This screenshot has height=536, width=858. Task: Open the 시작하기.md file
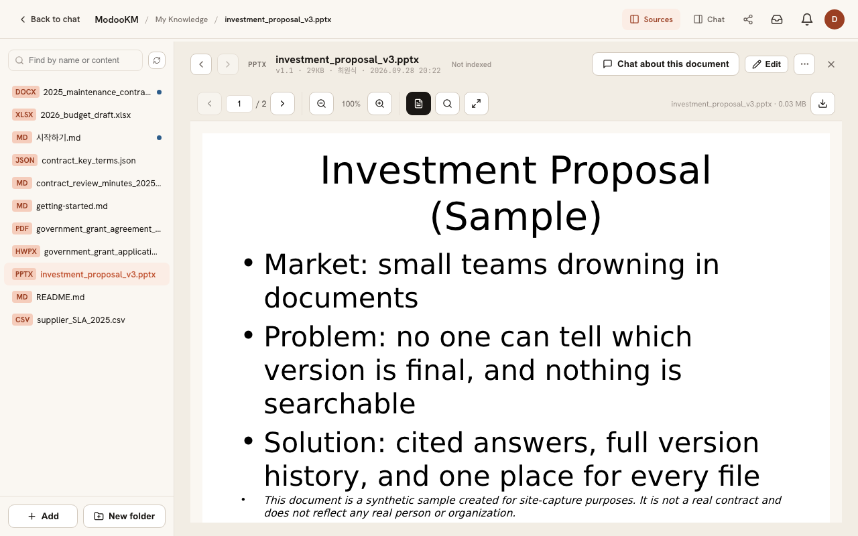86,137
